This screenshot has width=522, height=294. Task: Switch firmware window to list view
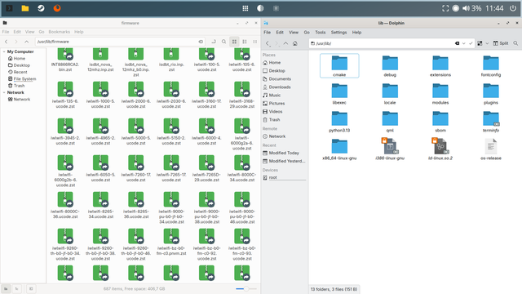pos(245,42)
